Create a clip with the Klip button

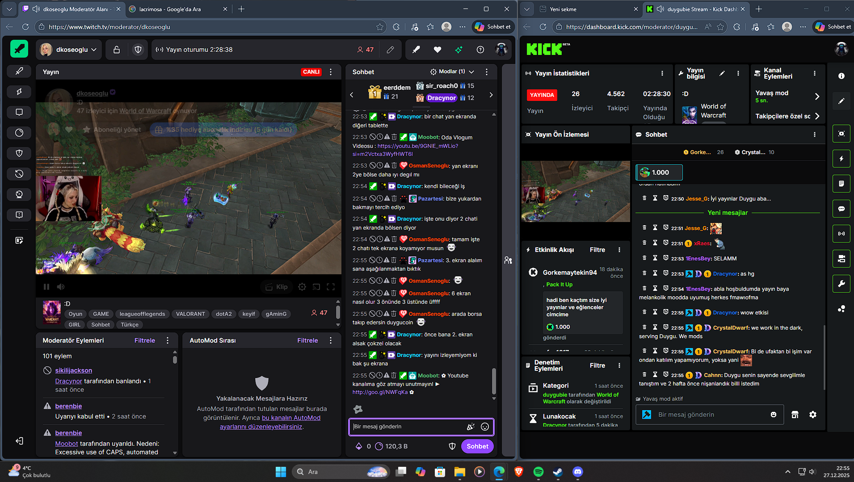(x=276, y=287)
